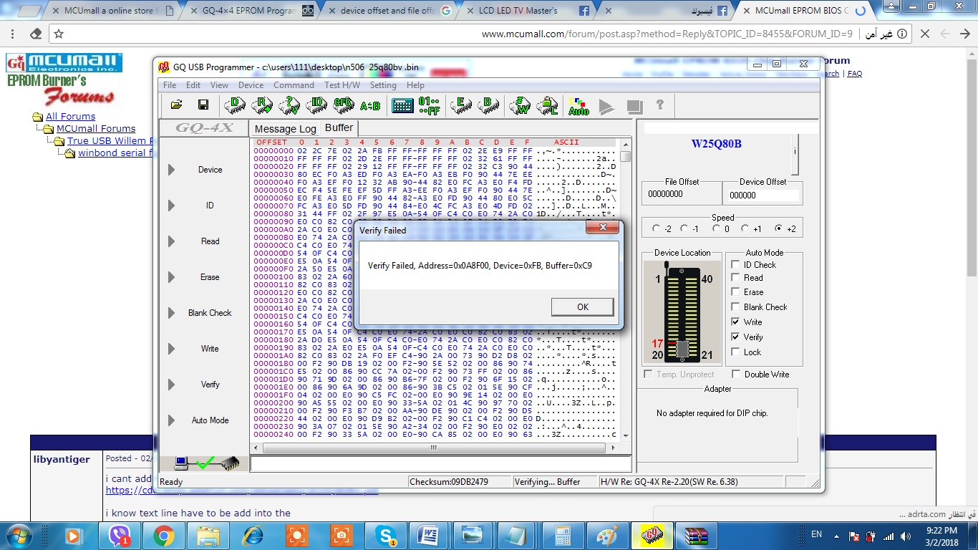Open the Edit menu
Viewport: 978px width, 550px height.
[193, 85]
